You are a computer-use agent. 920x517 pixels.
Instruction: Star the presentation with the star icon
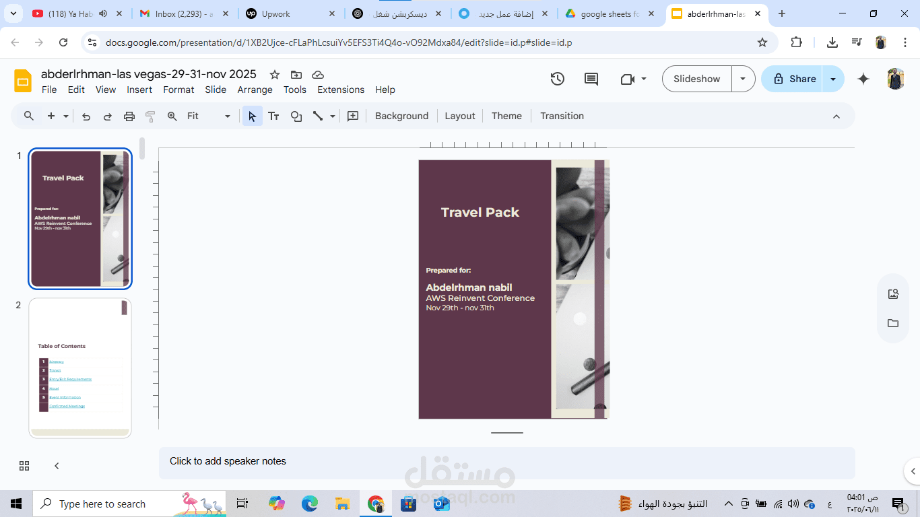[x=274, y=74]
